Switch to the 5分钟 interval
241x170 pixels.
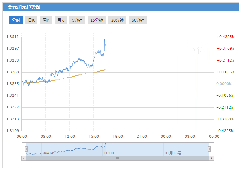pyautogui.click(x=77, y=20)
